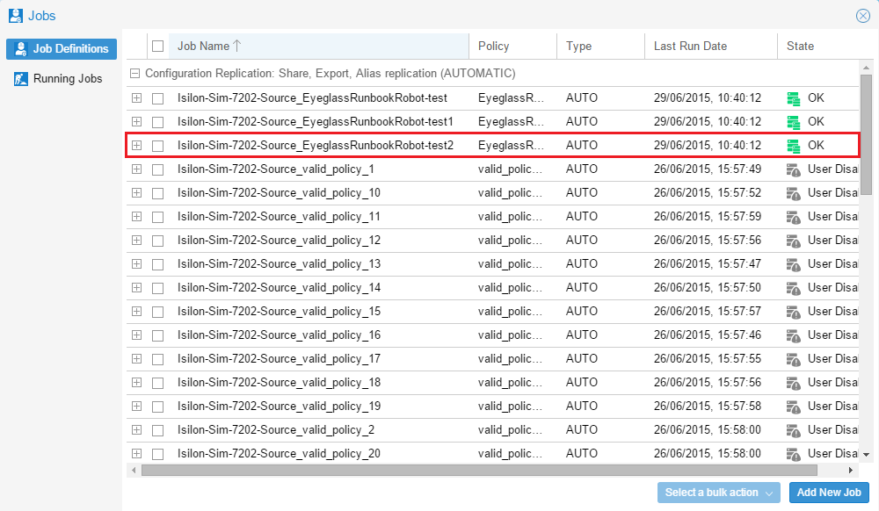Open the Job Definitions tab
This screenshot has height=511, width=879.
(x=62, y=48)
